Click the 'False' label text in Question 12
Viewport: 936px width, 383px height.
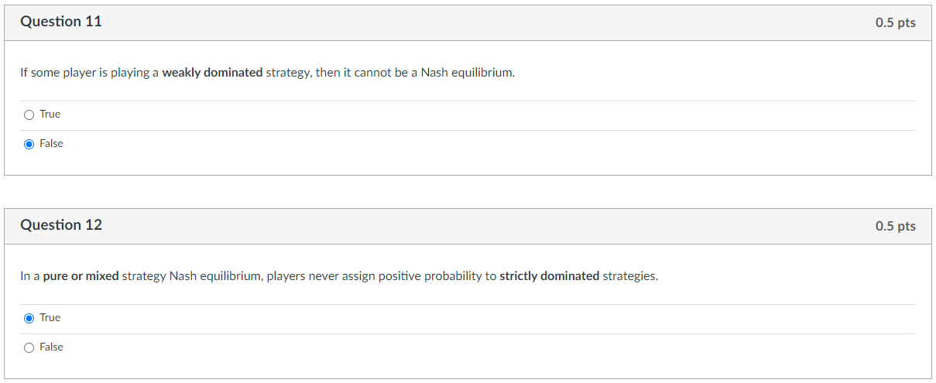pos(51,347)
